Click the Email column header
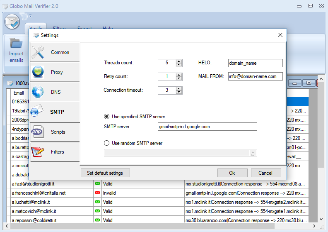The width and height of the screenshot is (328, 232). 19,93
